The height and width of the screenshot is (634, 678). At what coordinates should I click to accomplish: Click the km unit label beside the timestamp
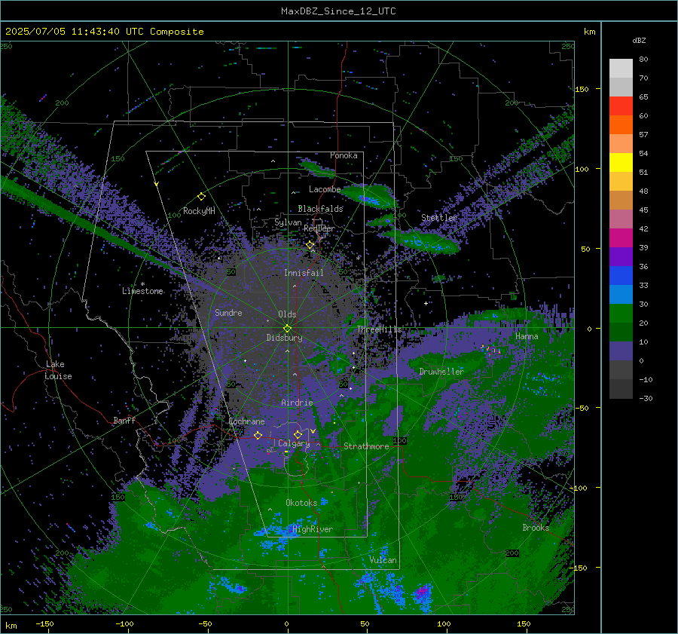tap(589, 32)
